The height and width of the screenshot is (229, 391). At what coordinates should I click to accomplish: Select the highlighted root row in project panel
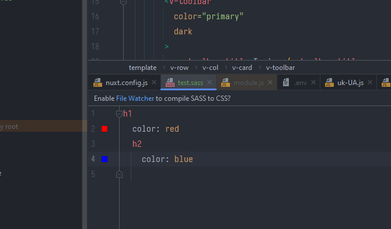pyautogui.click(x=41, y=126)
